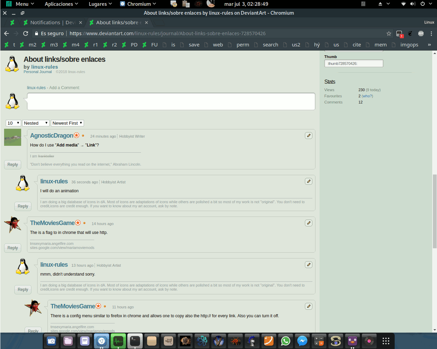This screenshot has width=437, height=349.
Task: Open the Adblock Plus extension icon
Action: click(x=421, y=33)
